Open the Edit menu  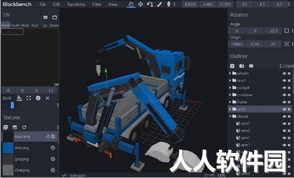56,4
